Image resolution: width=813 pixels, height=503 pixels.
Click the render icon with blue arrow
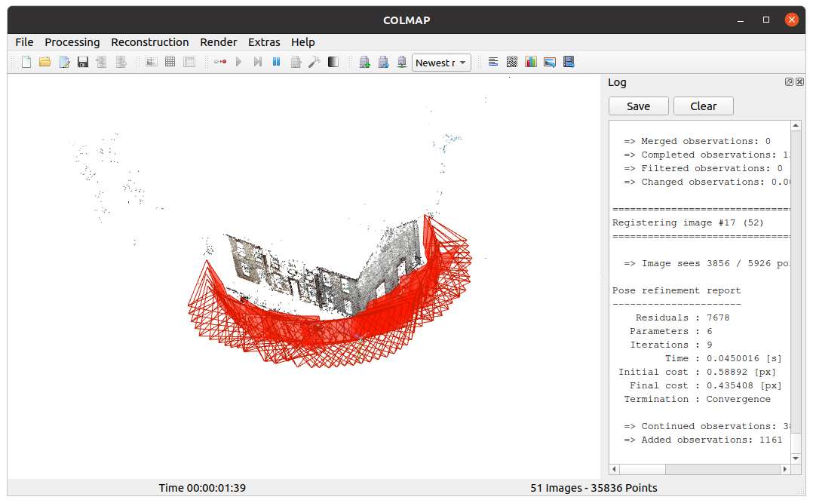[x=383, y=63]
